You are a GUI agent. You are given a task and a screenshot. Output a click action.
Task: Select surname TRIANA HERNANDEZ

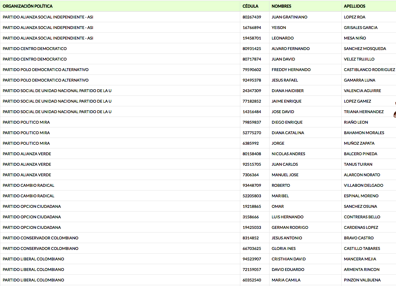364,112
